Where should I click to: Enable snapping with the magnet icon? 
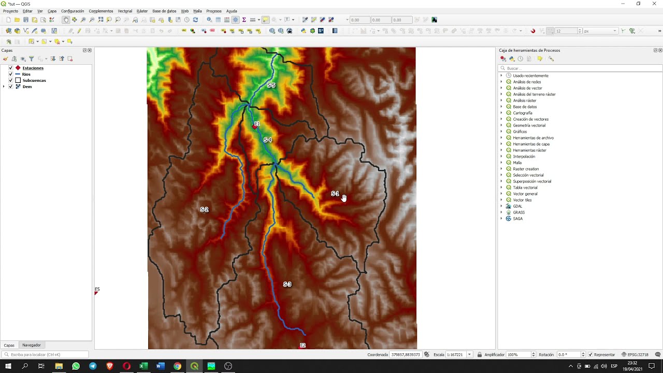(532, 31)
